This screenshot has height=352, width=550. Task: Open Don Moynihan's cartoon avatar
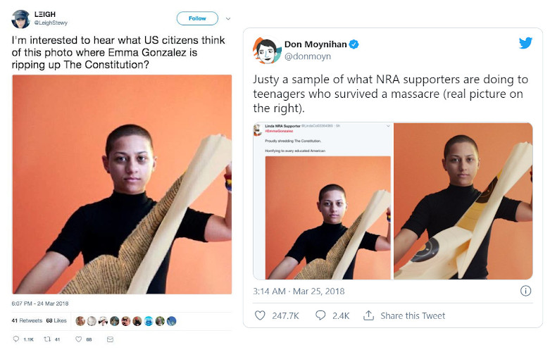266,50
